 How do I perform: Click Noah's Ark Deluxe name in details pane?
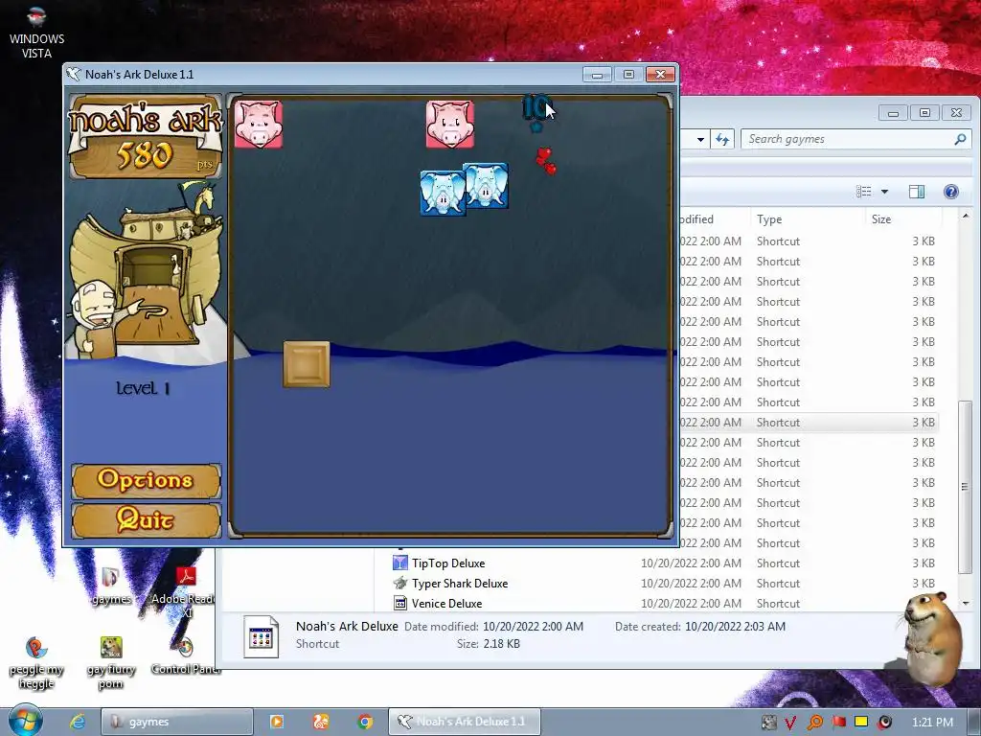pos(347,626)
